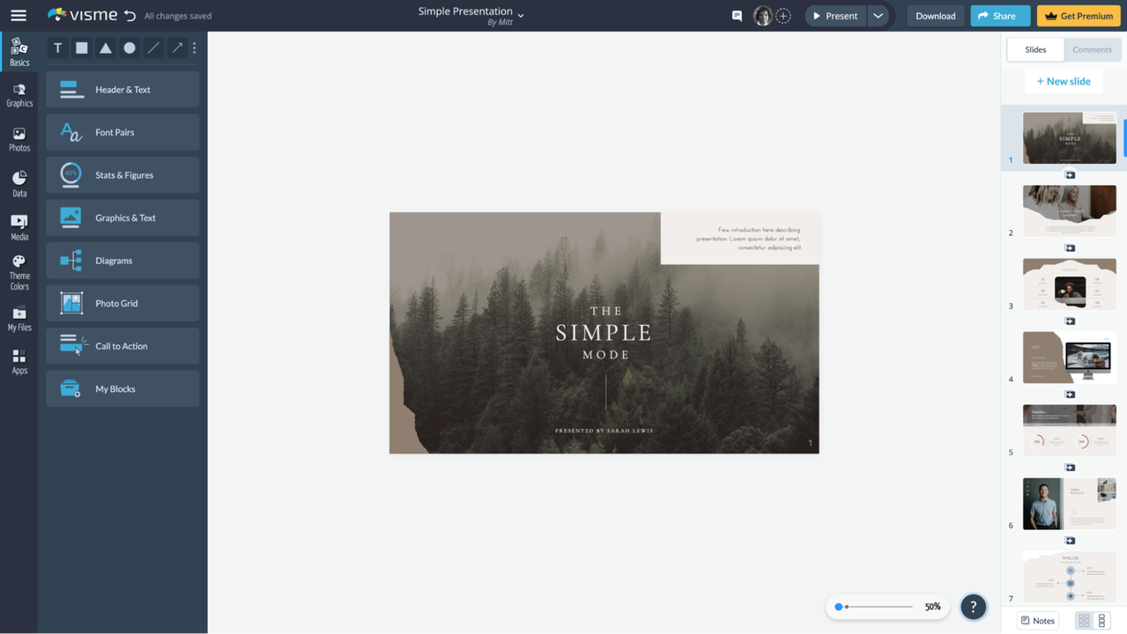Select the circle shape tool
This screenshot has height=634, width=1127.
pyautogui.click(x=130, y=48)
